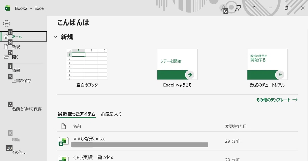Minimize the Excel window
Viewport: 308px width, 161px height.
point(270,8)
